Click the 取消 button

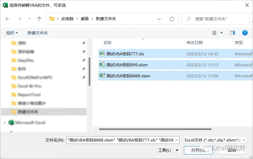tap(232, 150)
